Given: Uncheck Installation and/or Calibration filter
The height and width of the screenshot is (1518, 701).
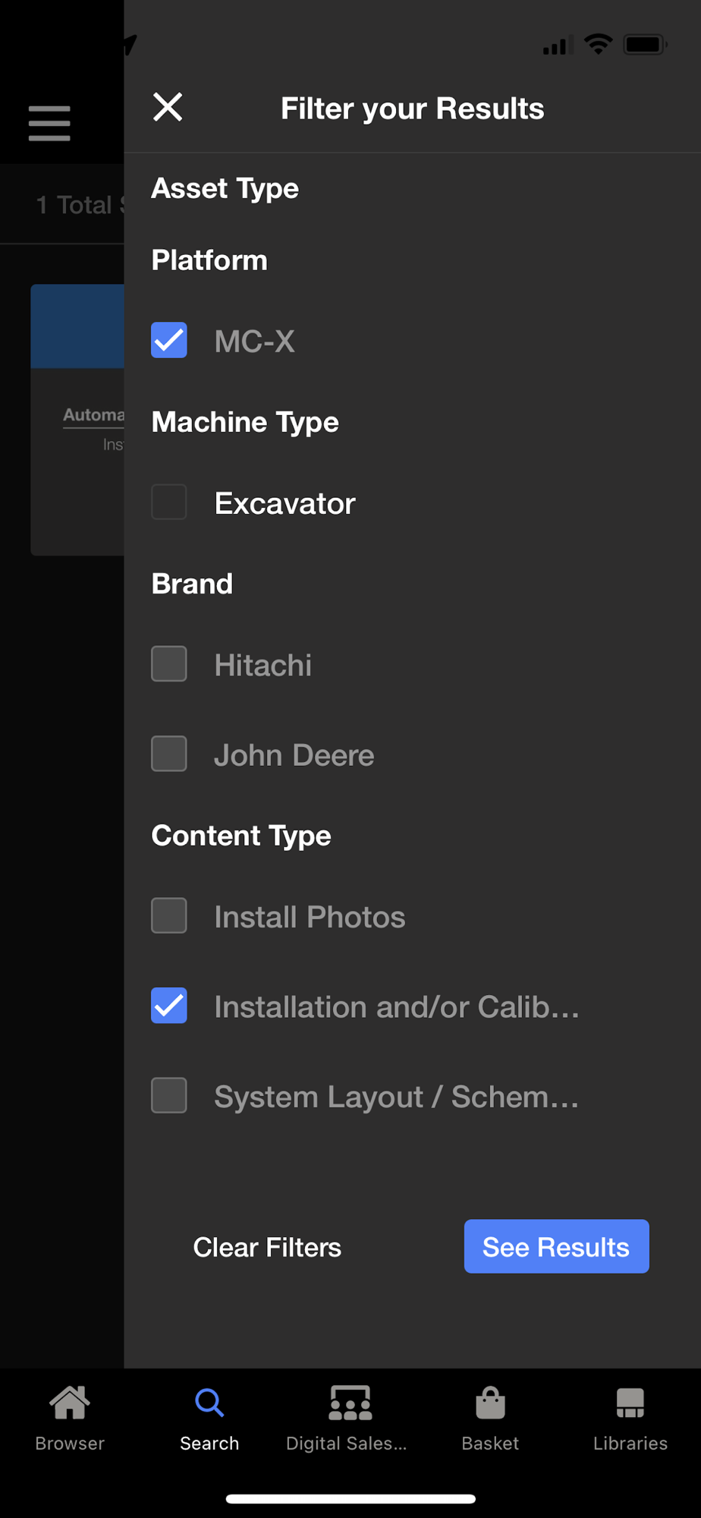Looking at the screenshot, I should tap(169, 1006).
